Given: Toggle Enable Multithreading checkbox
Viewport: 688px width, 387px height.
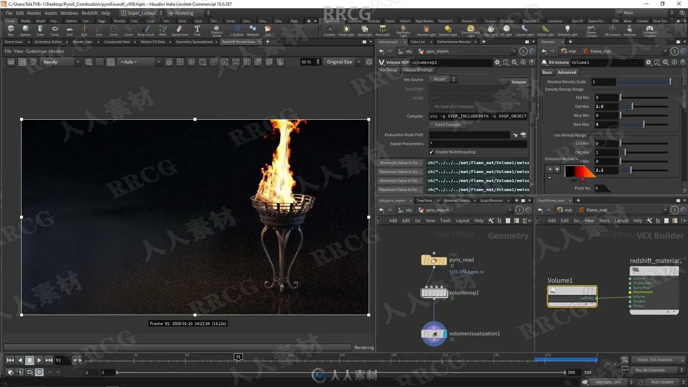Looking at the screenshot, I should tap(431, 152).
